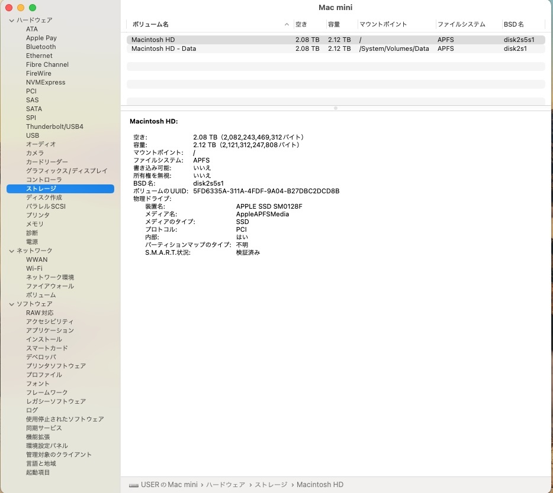This screenshot has height=493, width=553.
Task: Open ATA in the sidebar
Action: (x=32, y=29)
